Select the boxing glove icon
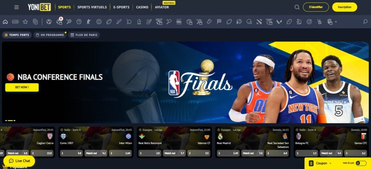 [209, 22]
